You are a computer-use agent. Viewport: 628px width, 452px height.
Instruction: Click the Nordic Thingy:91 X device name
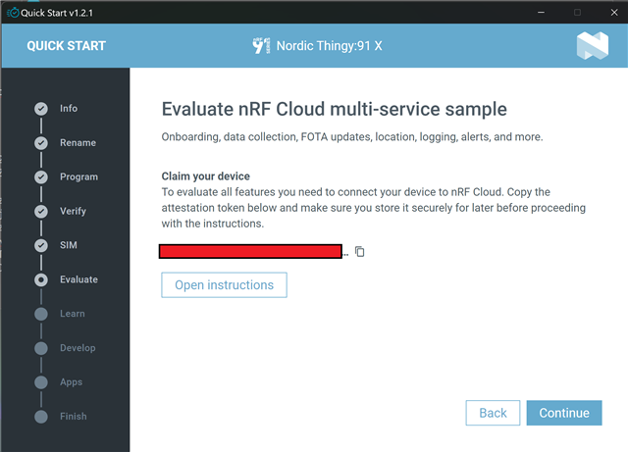click(330, 46)
